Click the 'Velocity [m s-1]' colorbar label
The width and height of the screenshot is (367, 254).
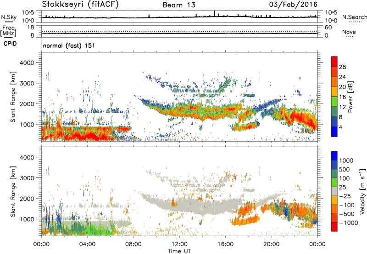coord(362,191)
